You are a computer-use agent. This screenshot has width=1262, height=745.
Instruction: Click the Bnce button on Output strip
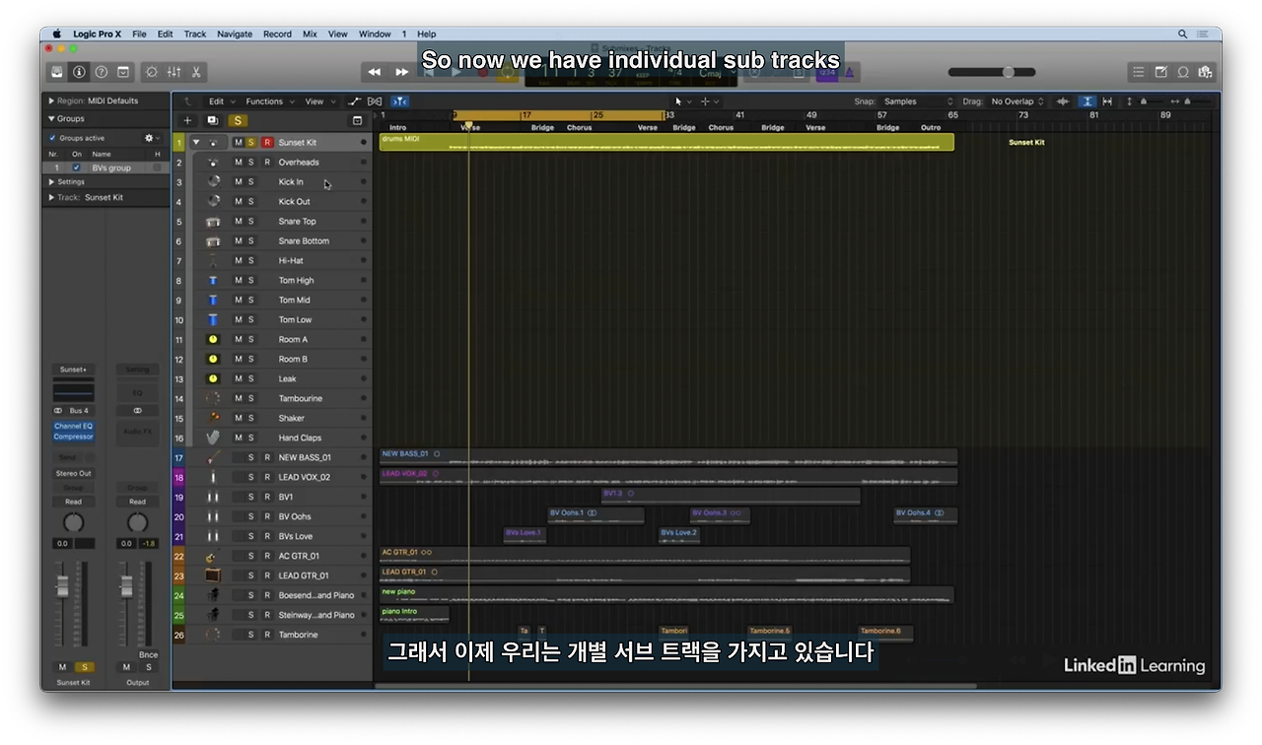pos(148,654)
